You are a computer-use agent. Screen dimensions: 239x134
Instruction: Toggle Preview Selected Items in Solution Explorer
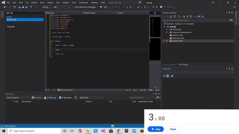click(202, 16)
